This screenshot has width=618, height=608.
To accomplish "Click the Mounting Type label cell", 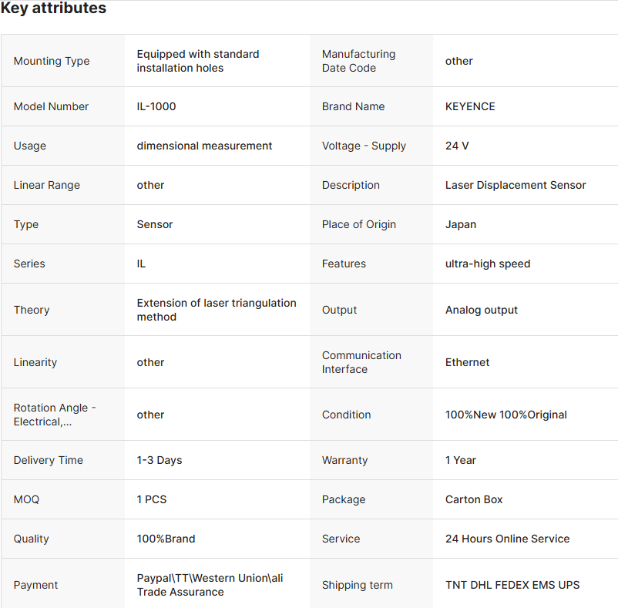I will (52, 61).
